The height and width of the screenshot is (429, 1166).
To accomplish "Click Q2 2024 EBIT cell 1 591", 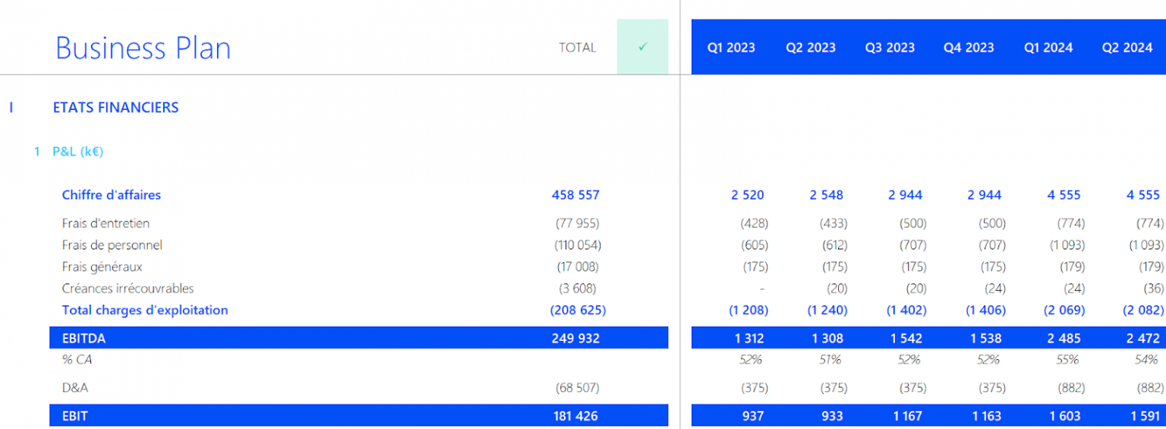I will click(x=1144, y=416).
